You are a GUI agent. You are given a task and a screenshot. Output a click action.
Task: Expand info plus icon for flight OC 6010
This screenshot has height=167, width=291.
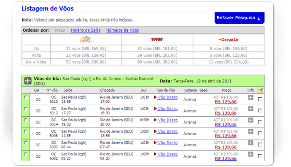tap(251, 97)
